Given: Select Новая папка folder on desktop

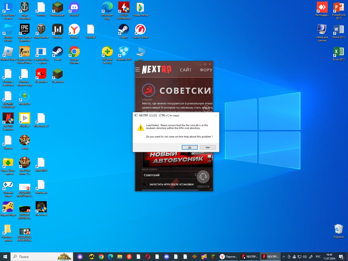Looking at the screenshot, I should [x=140, y=9].
